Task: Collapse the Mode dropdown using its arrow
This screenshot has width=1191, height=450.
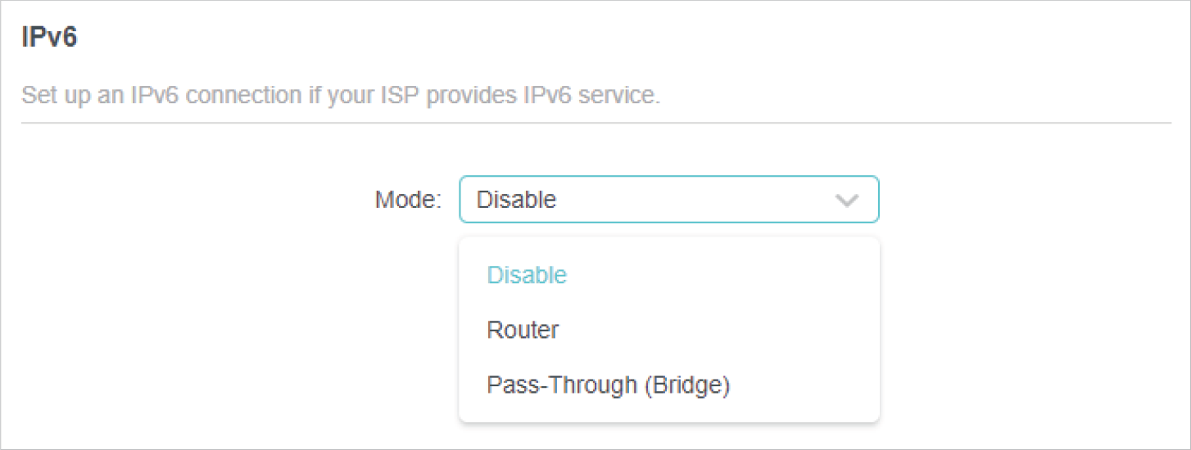Action: tap(846, 200)
